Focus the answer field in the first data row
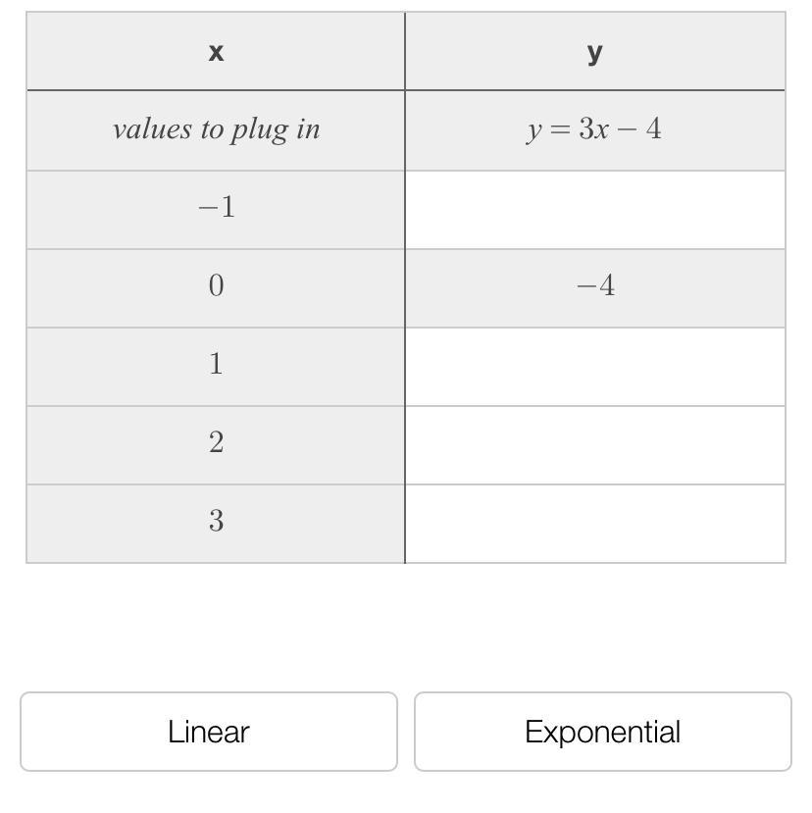812x813 pixels. click(595, 209)
